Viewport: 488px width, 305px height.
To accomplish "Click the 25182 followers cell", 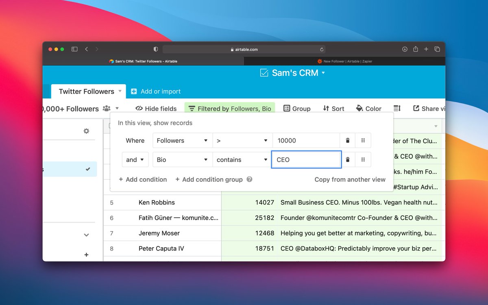I will point(250,218).
